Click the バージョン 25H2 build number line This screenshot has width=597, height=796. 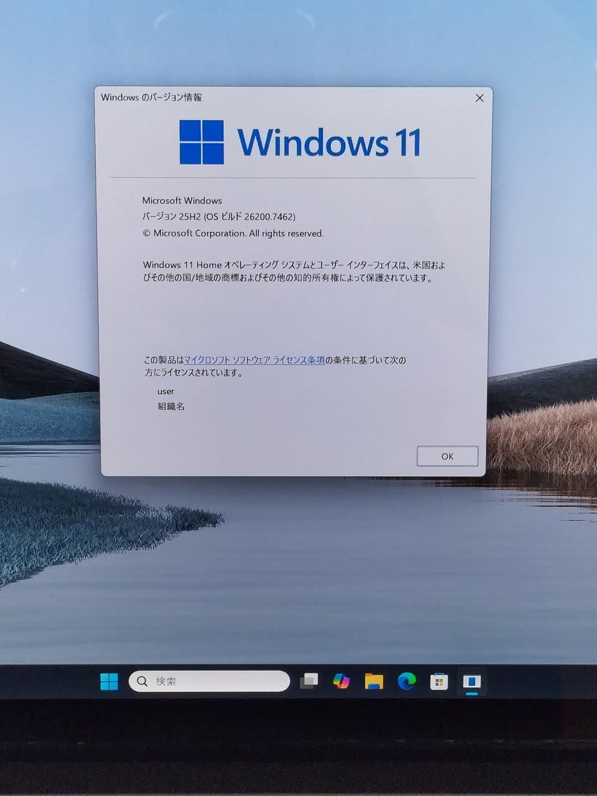219,216
